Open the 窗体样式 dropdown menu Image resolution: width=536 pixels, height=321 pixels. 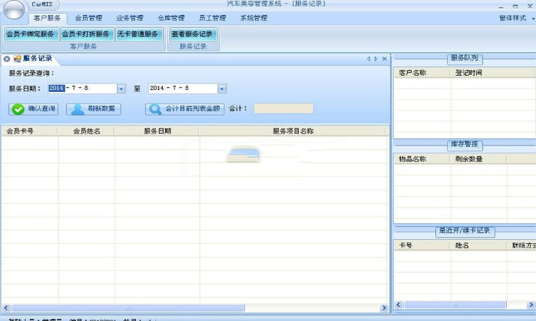click(x=517, y=18)
